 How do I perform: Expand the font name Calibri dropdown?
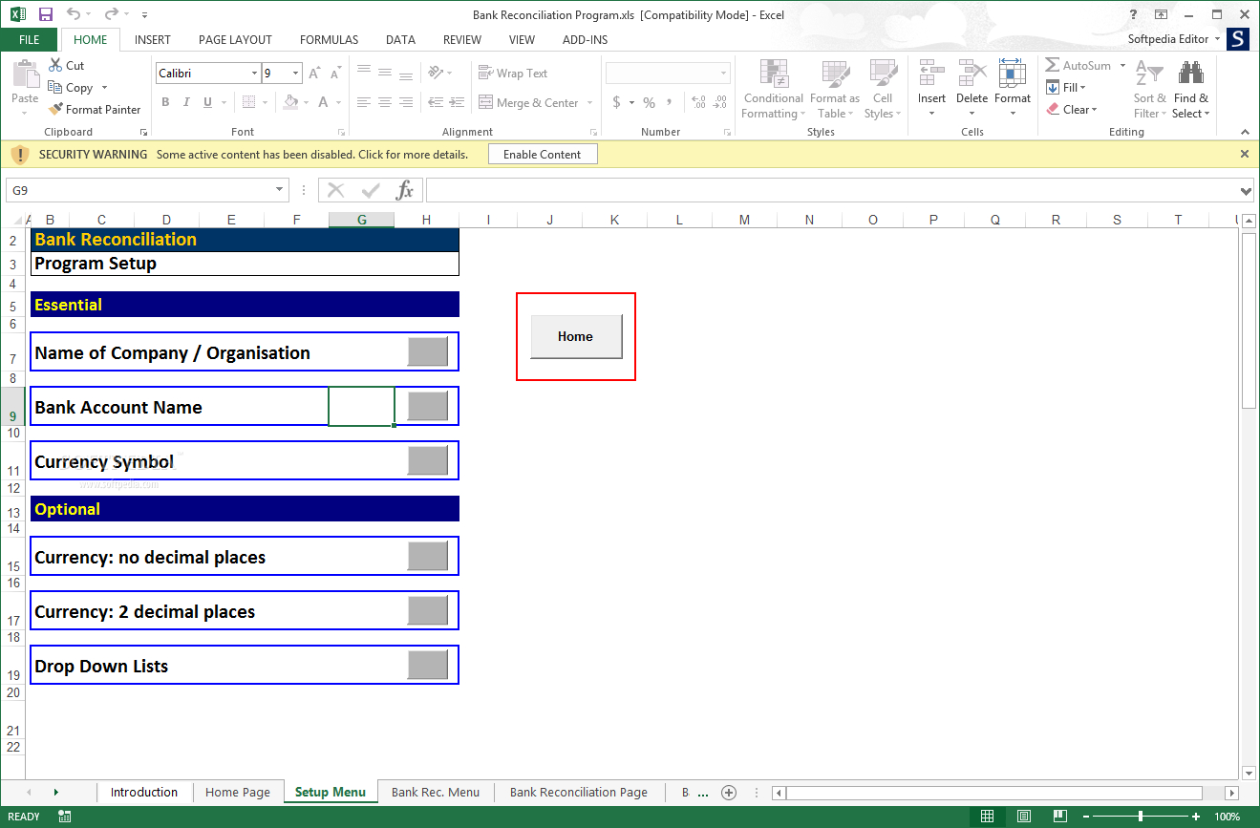[254, 74]
